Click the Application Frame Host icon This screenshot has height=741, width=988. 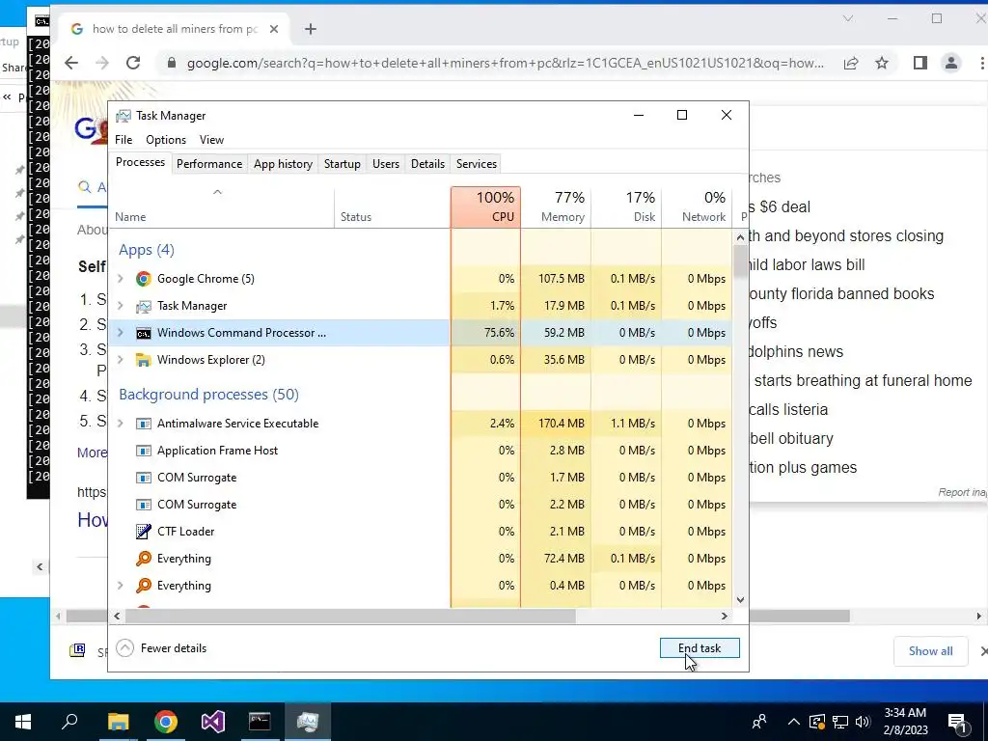pyautogui.click(x=144, y=451)
